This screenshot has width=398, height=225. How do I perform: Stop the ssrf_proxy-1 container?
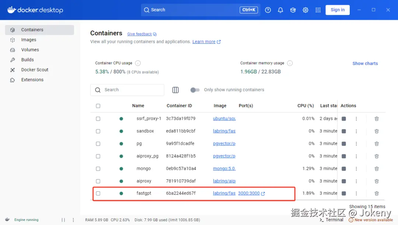[344, 119]
